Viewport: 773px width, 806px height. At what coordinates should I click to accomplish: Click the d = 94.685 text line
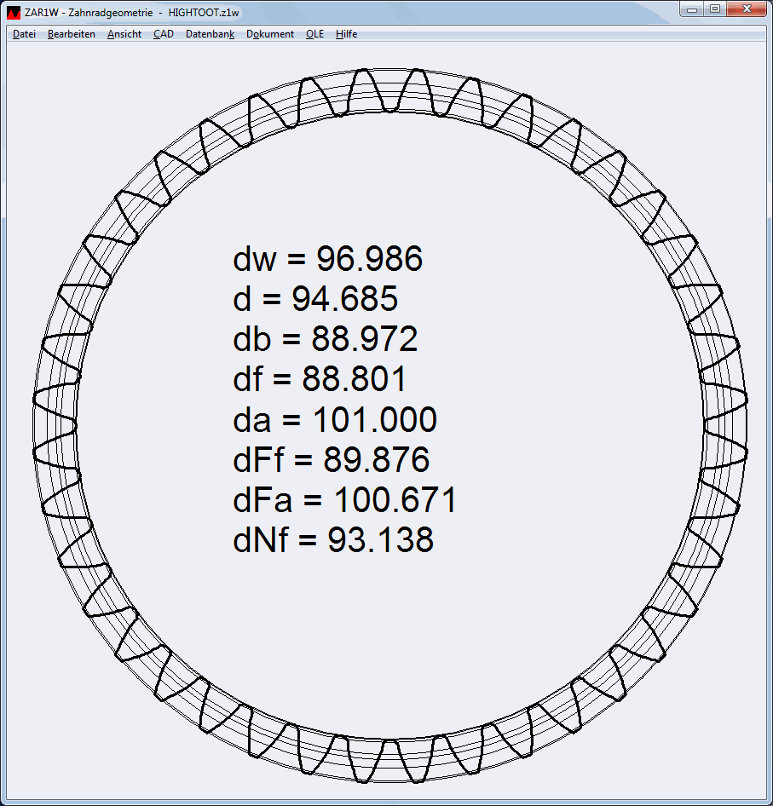point(314,299)
